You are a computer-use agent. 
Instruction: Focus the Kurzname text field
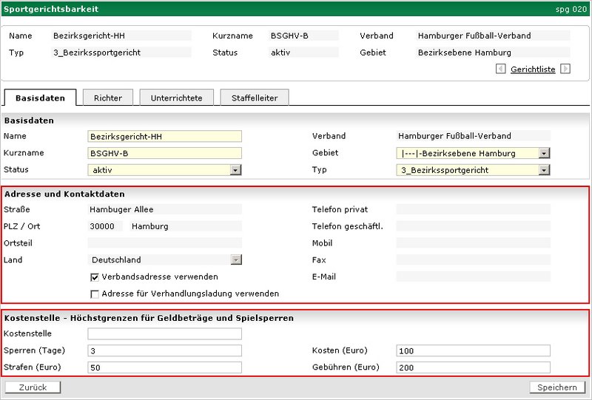(164, 153)
